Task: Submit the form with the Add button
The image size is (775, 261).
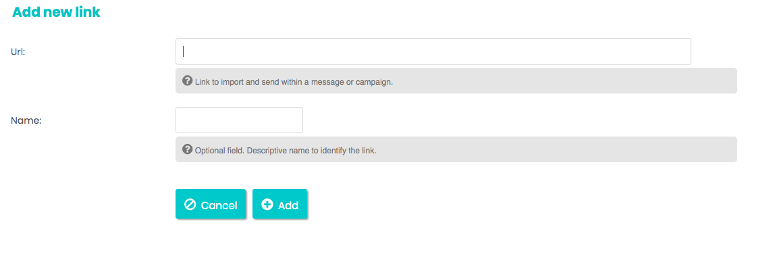Action: click(279, 204)
